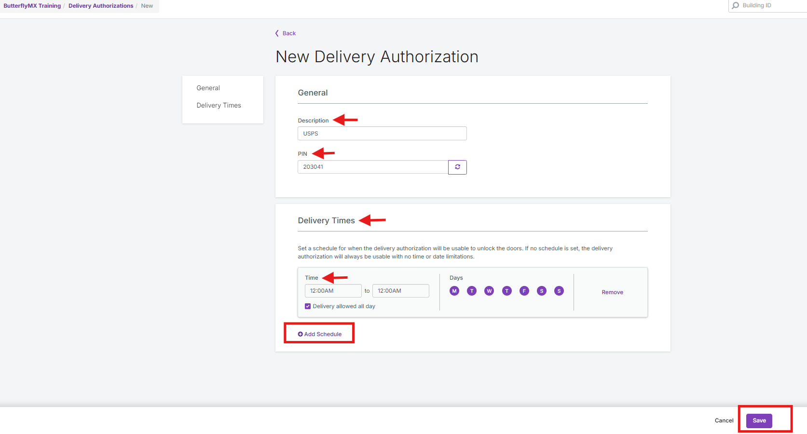Click into the PIN input field
807x434 pixels.
pos(372,167)
